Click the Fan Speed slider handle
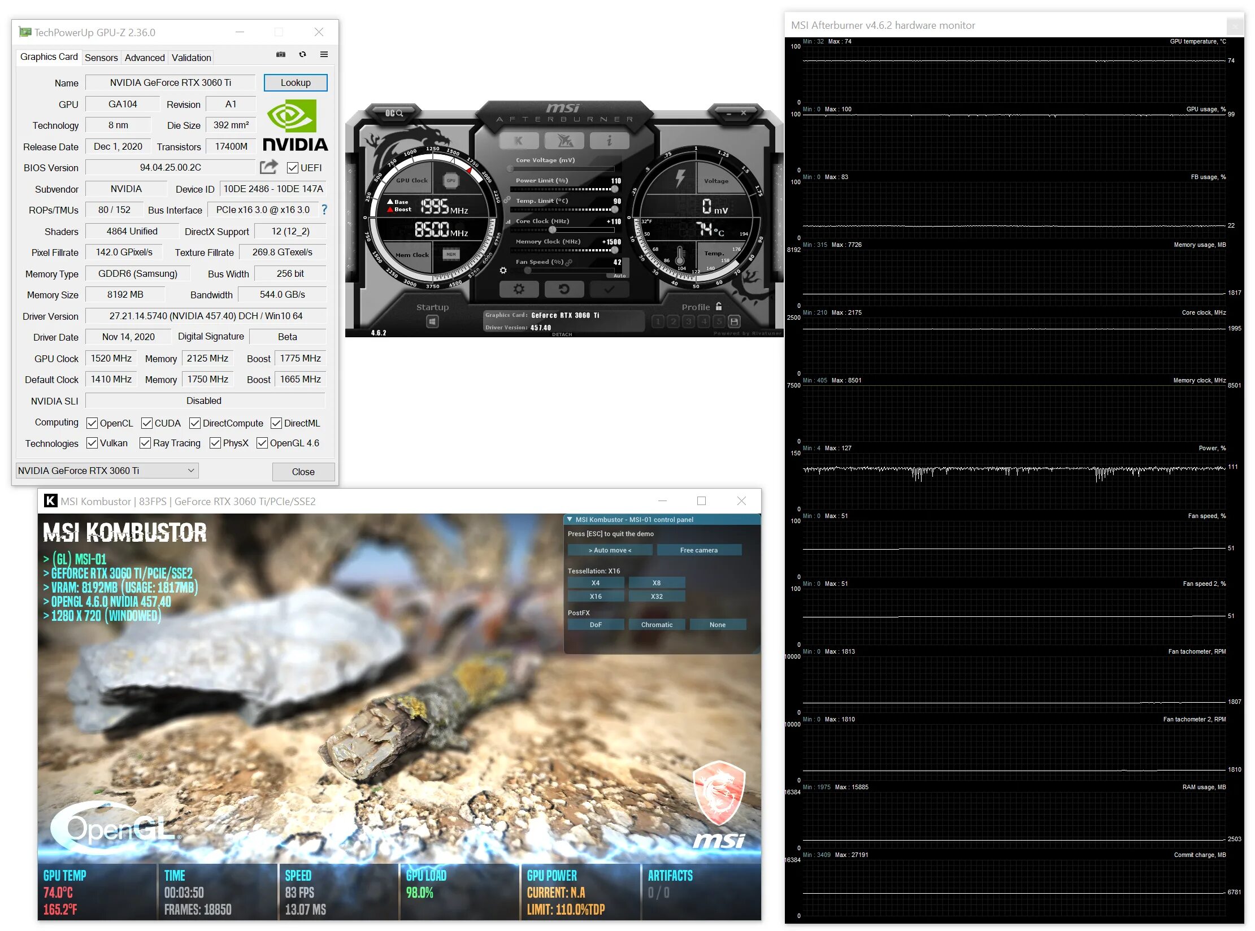The image size is (1255, 931). point(528,271)
